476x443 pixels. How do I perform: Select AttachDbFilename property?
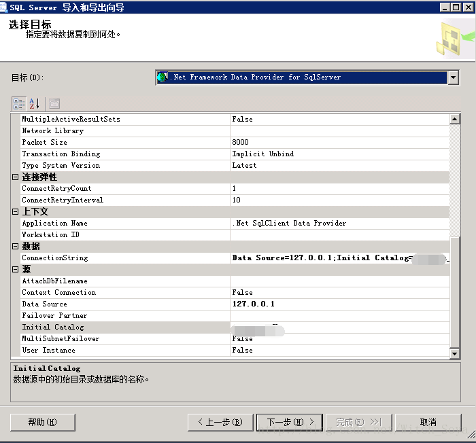[125, 281]
